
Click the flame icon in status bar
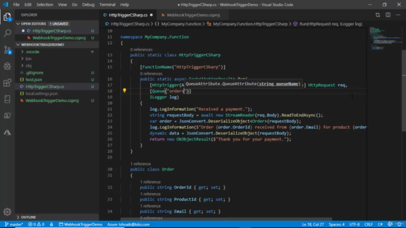tap(51, 224)
